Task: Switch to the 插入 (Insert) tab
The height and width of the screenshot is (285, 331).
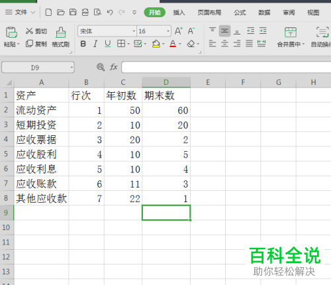Action: pos(179,13)
